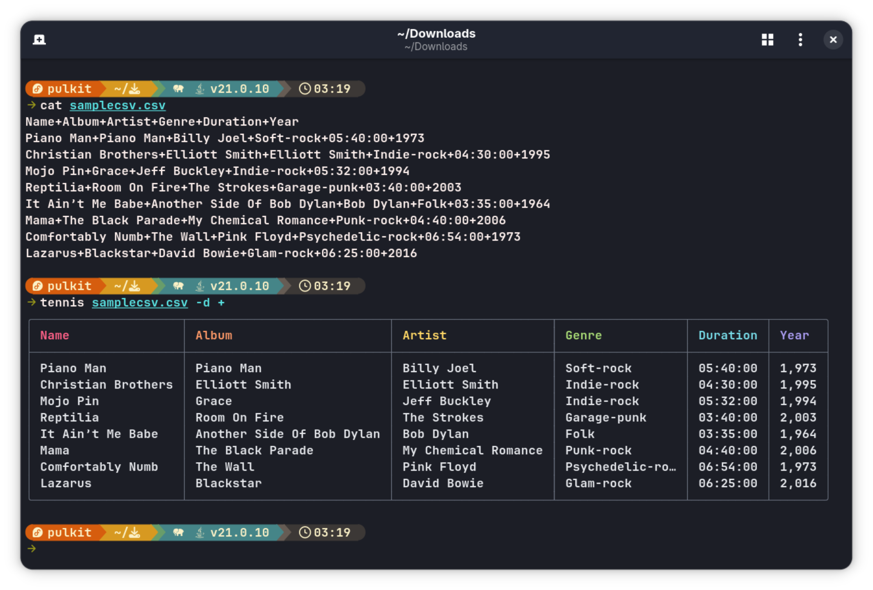Click the music note icon next to pulkit
The height and width of the screenshot is (590, 873).
point(37,88)
